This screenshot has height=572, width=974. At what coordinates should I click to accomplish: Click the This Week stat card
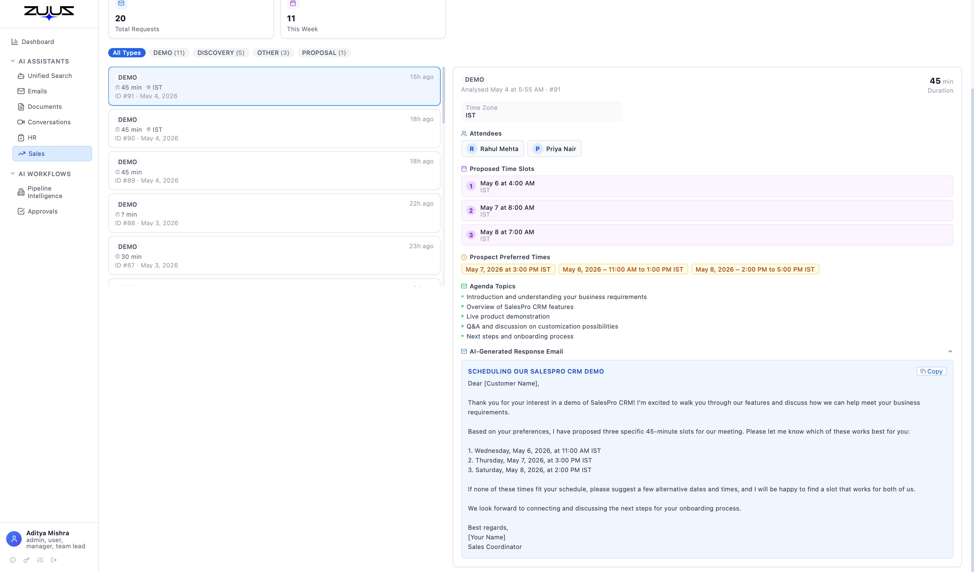363,19
